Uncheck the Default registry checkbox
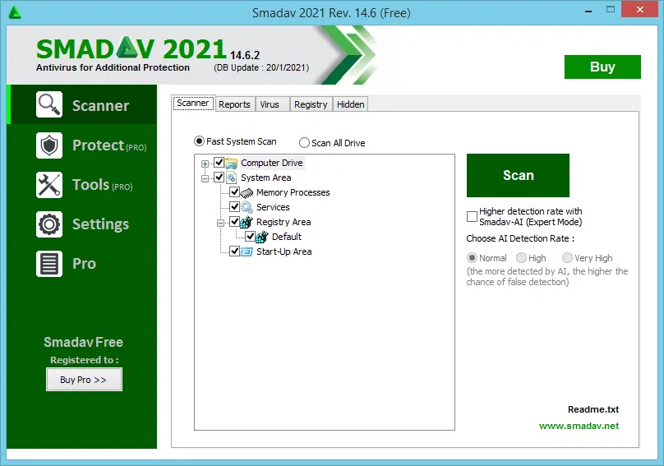Screen dimensions: 664x466 (x=250, y=237)
